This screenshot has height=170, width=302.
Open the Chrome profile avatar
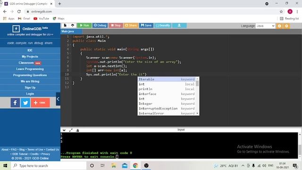coord(290,11)
